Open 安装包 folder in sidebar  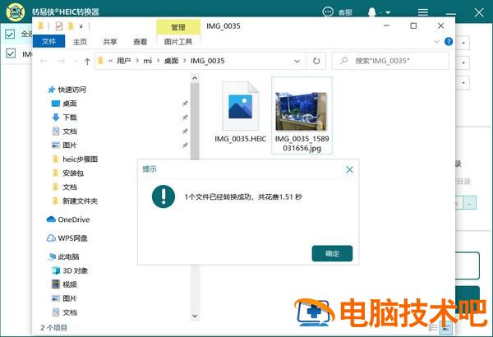point(68,173)
